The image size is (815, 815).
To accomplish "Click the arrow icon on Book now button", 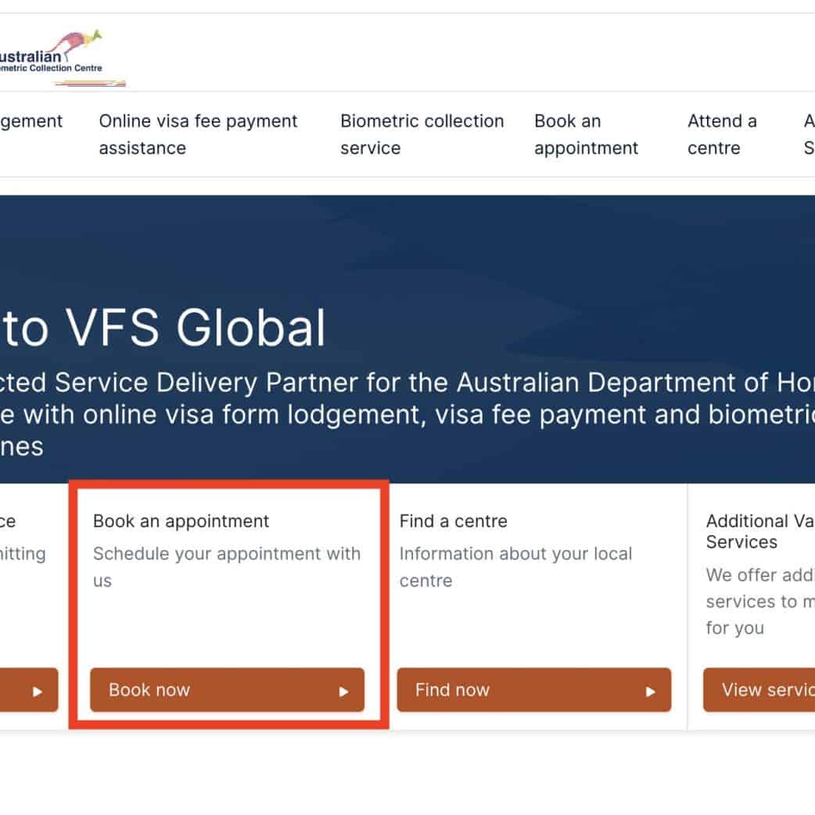I will (x=343, y=691).
